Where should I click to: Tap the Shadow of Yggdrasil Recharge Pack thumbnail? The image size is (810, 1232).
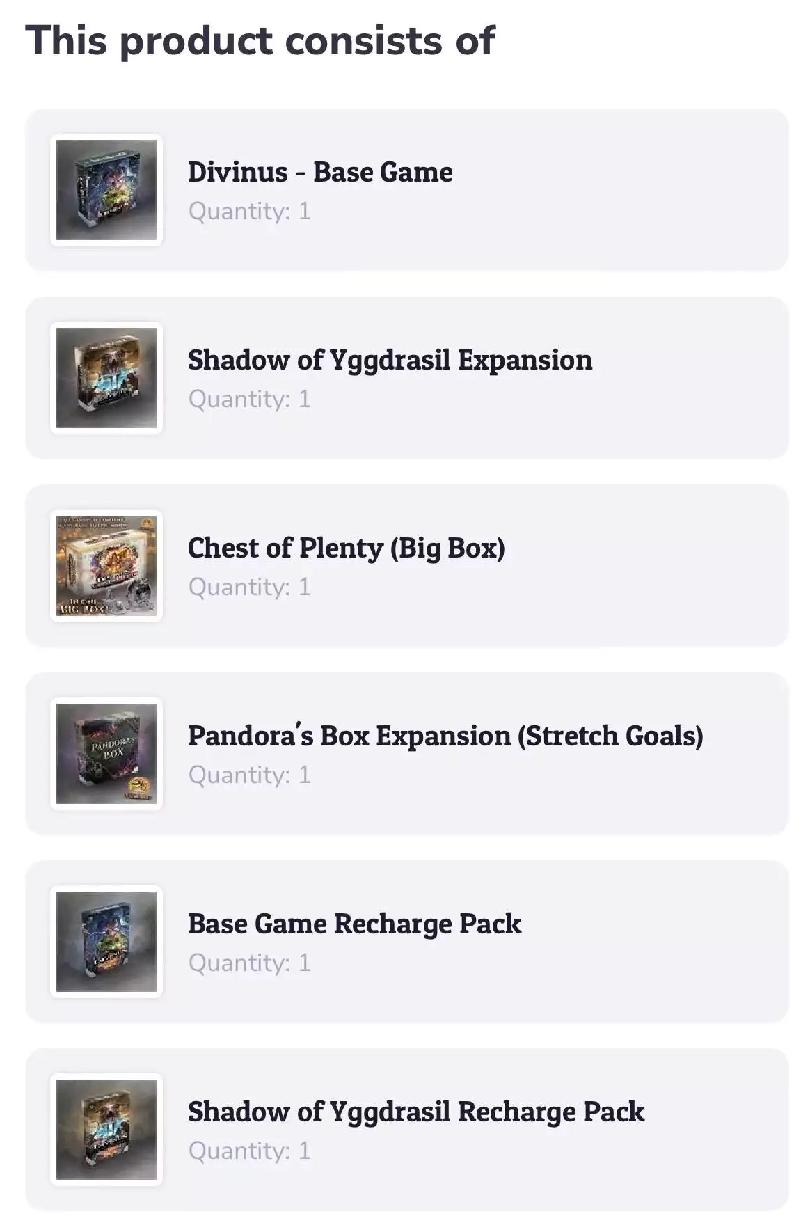106,1130
